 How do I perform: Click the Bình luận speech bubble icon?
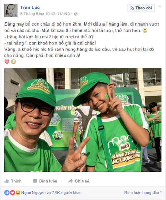tap(35, 181)
